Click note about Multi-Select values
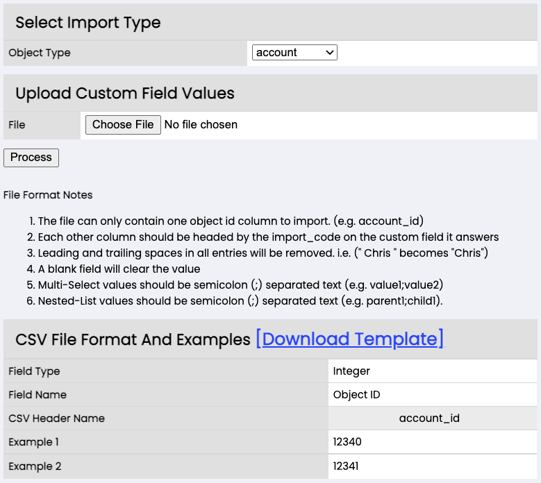 pyautogui.click(x=240, y=285)
